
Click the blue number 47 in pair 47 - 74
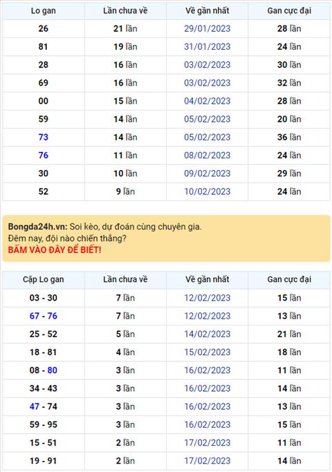tap(35, 406)
